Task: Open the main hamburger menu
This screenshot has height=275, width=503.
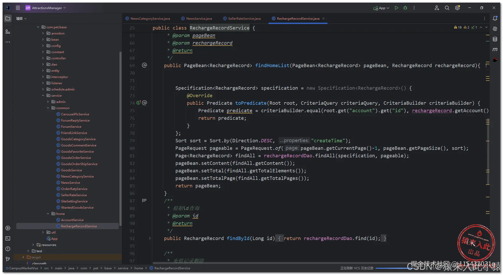Action: pos(18,8)
